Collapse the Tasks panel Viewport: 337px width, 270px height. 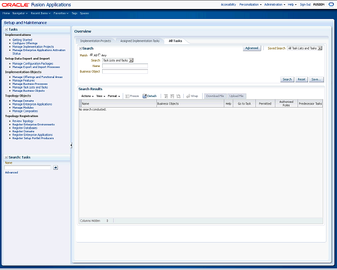coord(6,30)
